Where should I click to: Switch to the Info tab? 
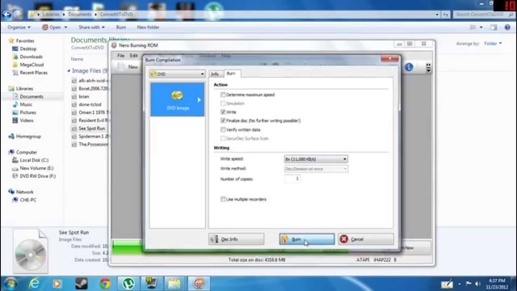click(215, 74)
